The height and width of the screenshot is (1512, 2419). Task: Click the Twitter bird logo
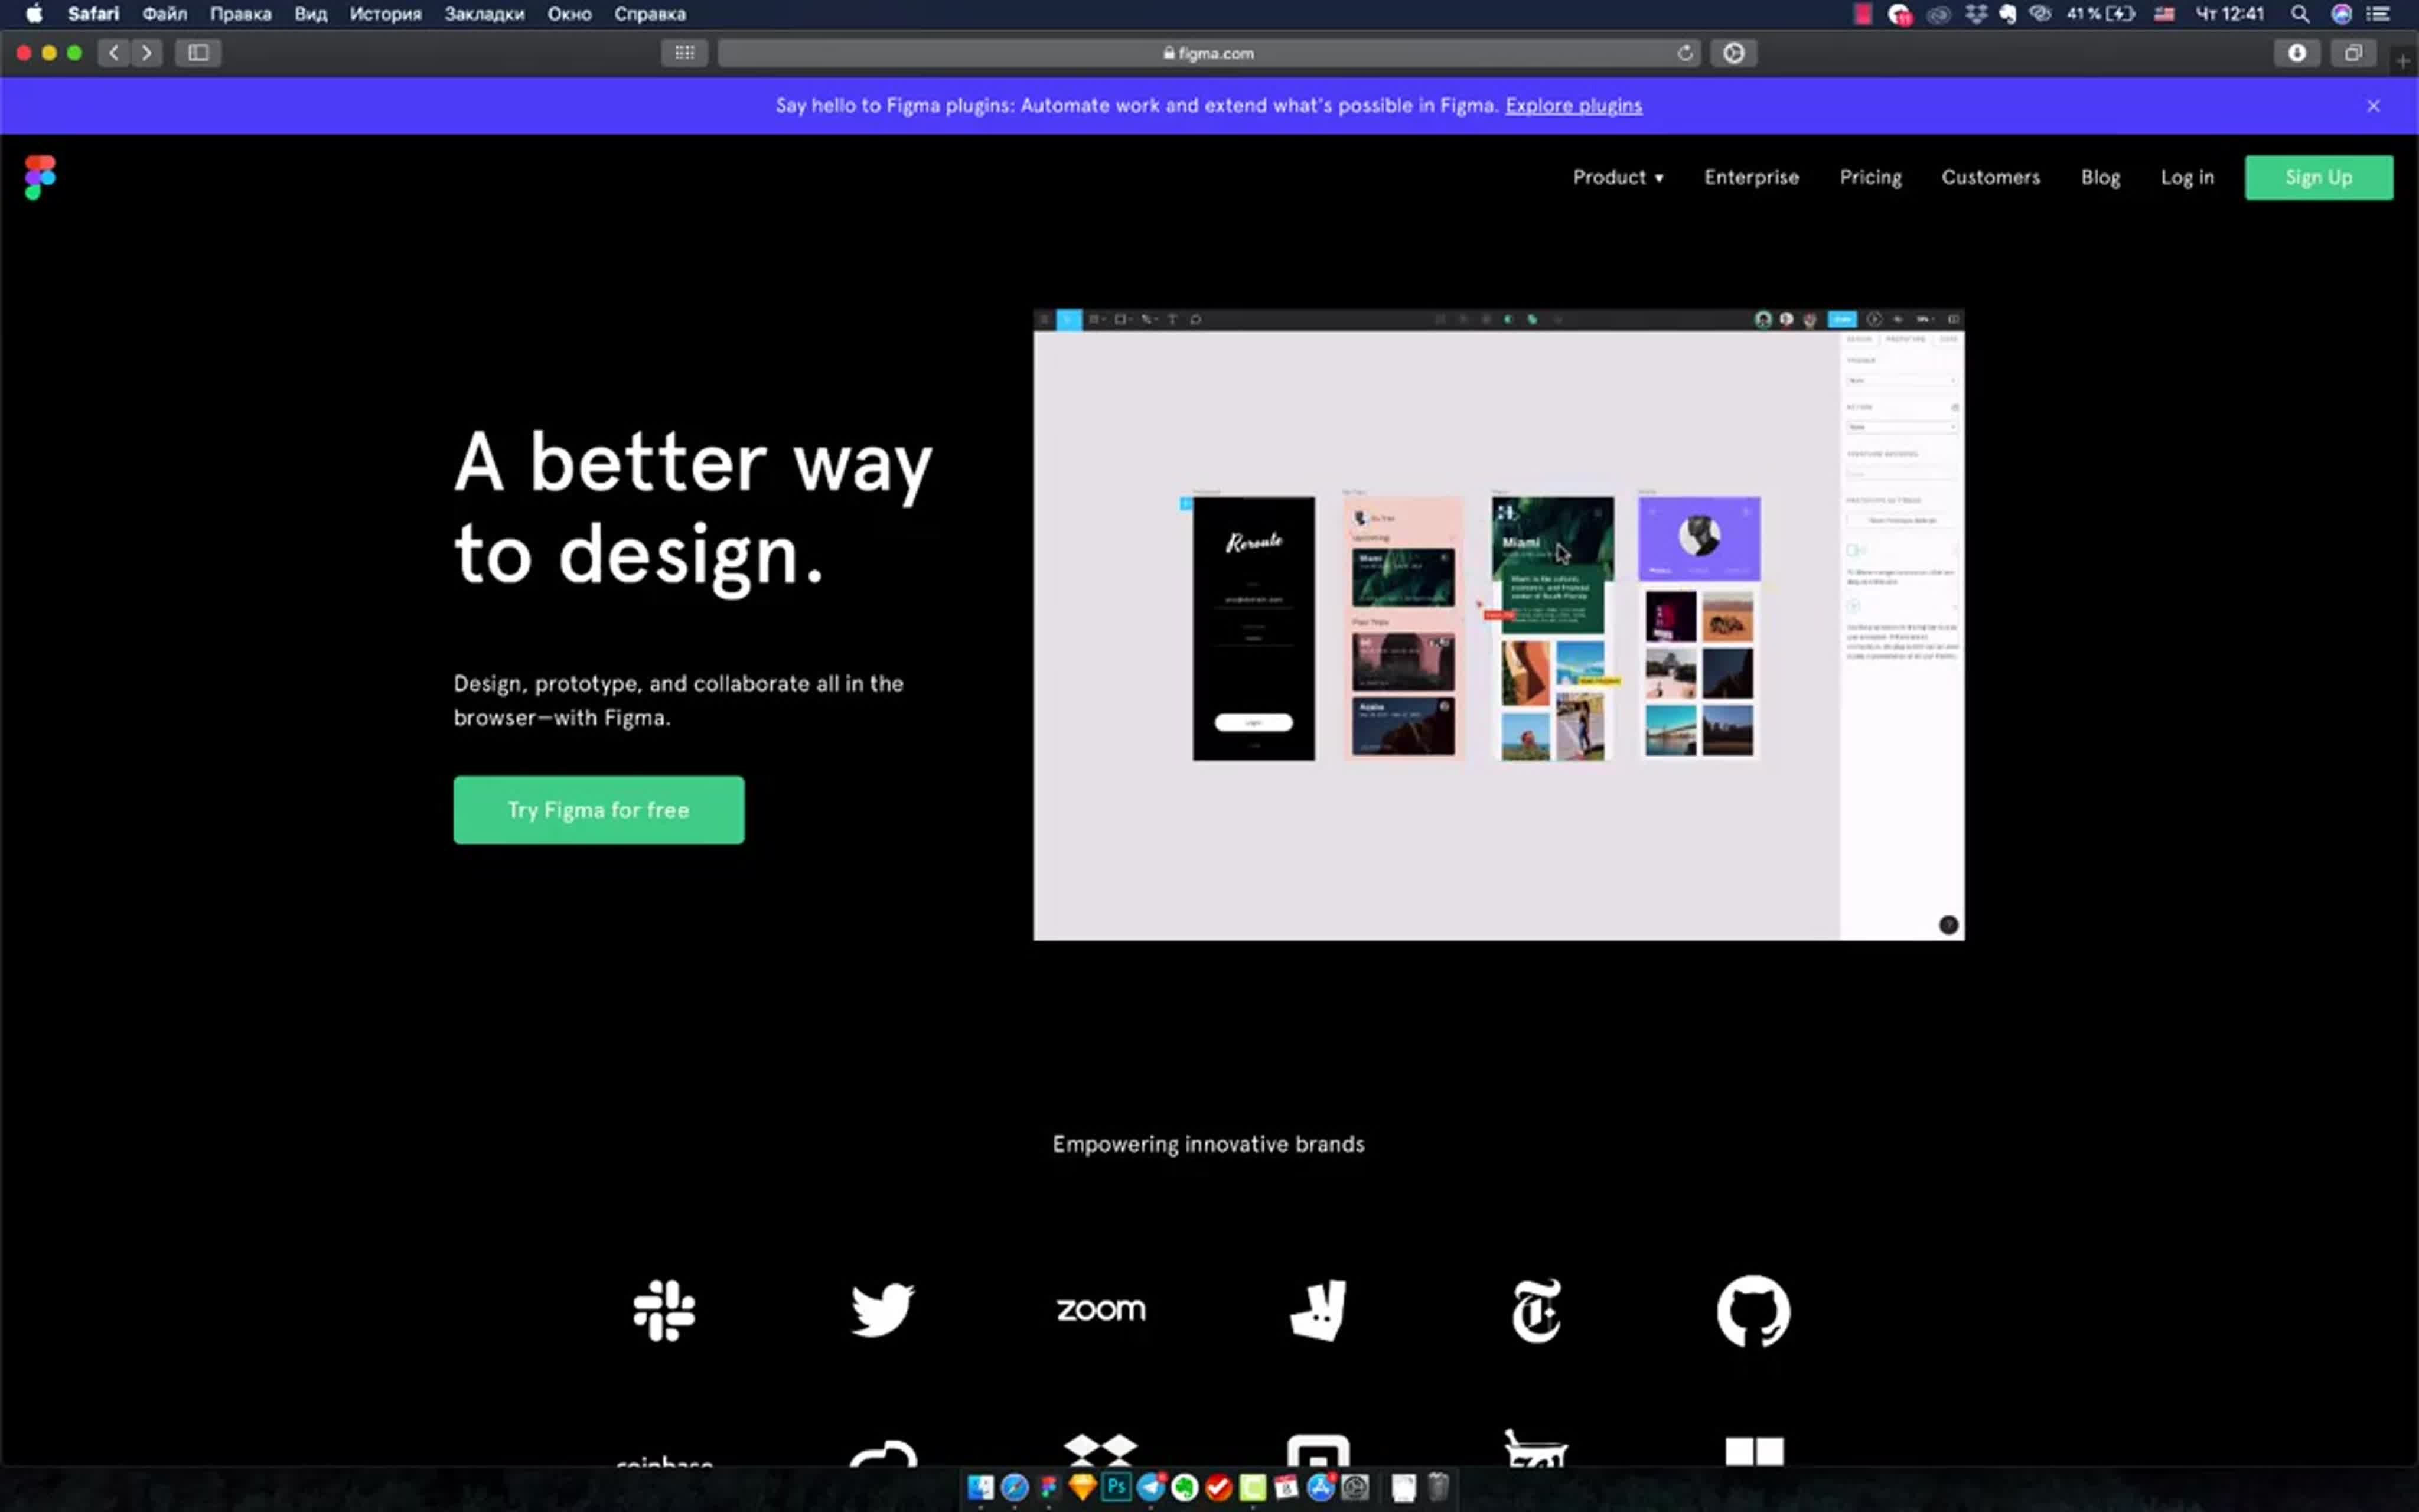(x=883, y=1309)
